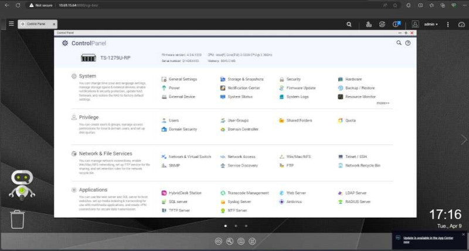Open Domain Controller

(x=239, y=129)
